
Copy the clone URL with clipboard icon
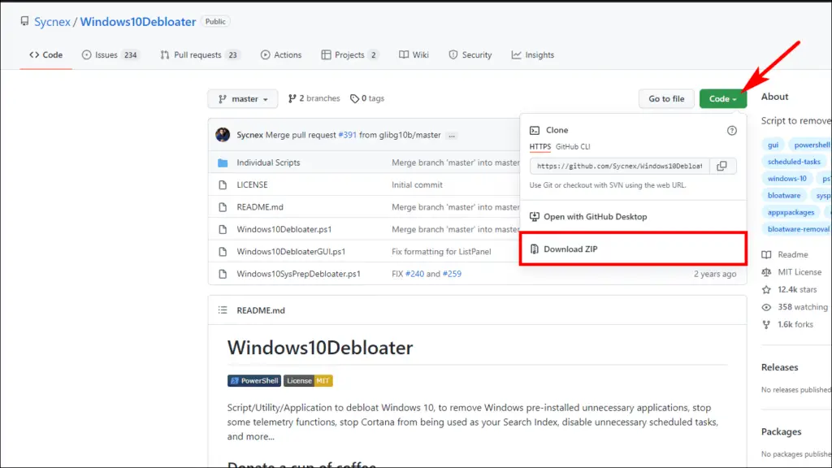[x=721, y=166]
